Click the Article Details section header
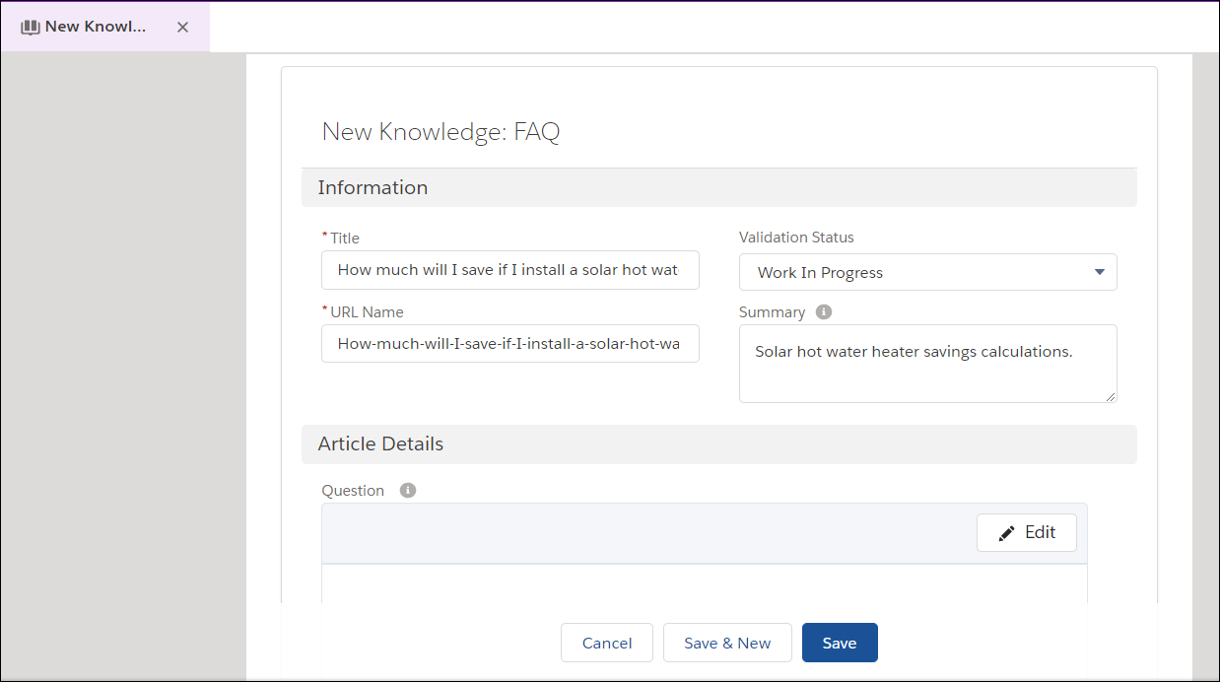 point(719,443)
